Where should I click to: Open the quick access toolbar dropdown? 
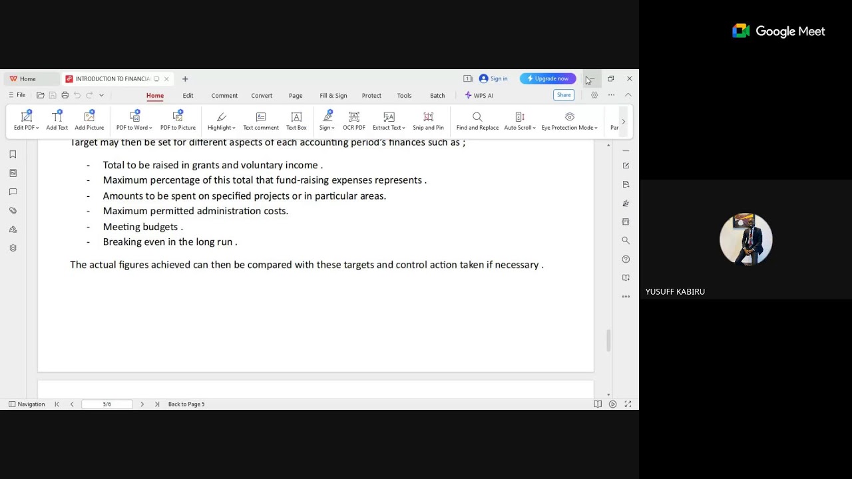pyautogui.click(x=101, y=95)
